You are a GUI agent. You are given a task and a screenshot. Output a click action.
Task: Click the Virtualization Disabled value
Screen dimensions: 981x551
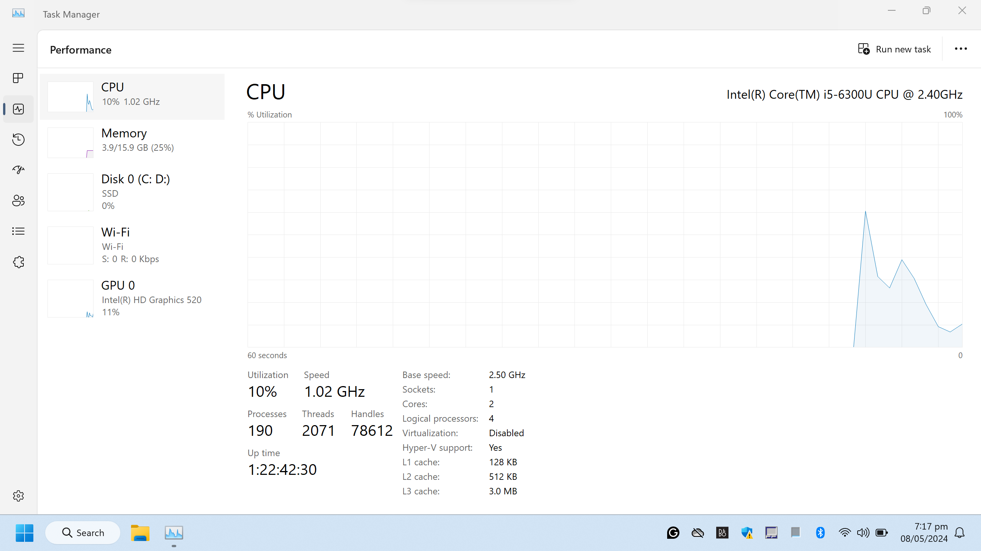(x=506, y=433)
